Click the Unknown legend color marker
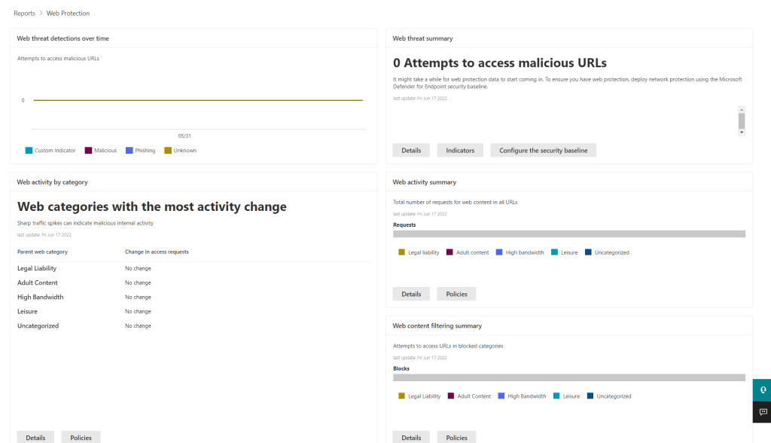The image size is (771, 443). click(168, 151)
